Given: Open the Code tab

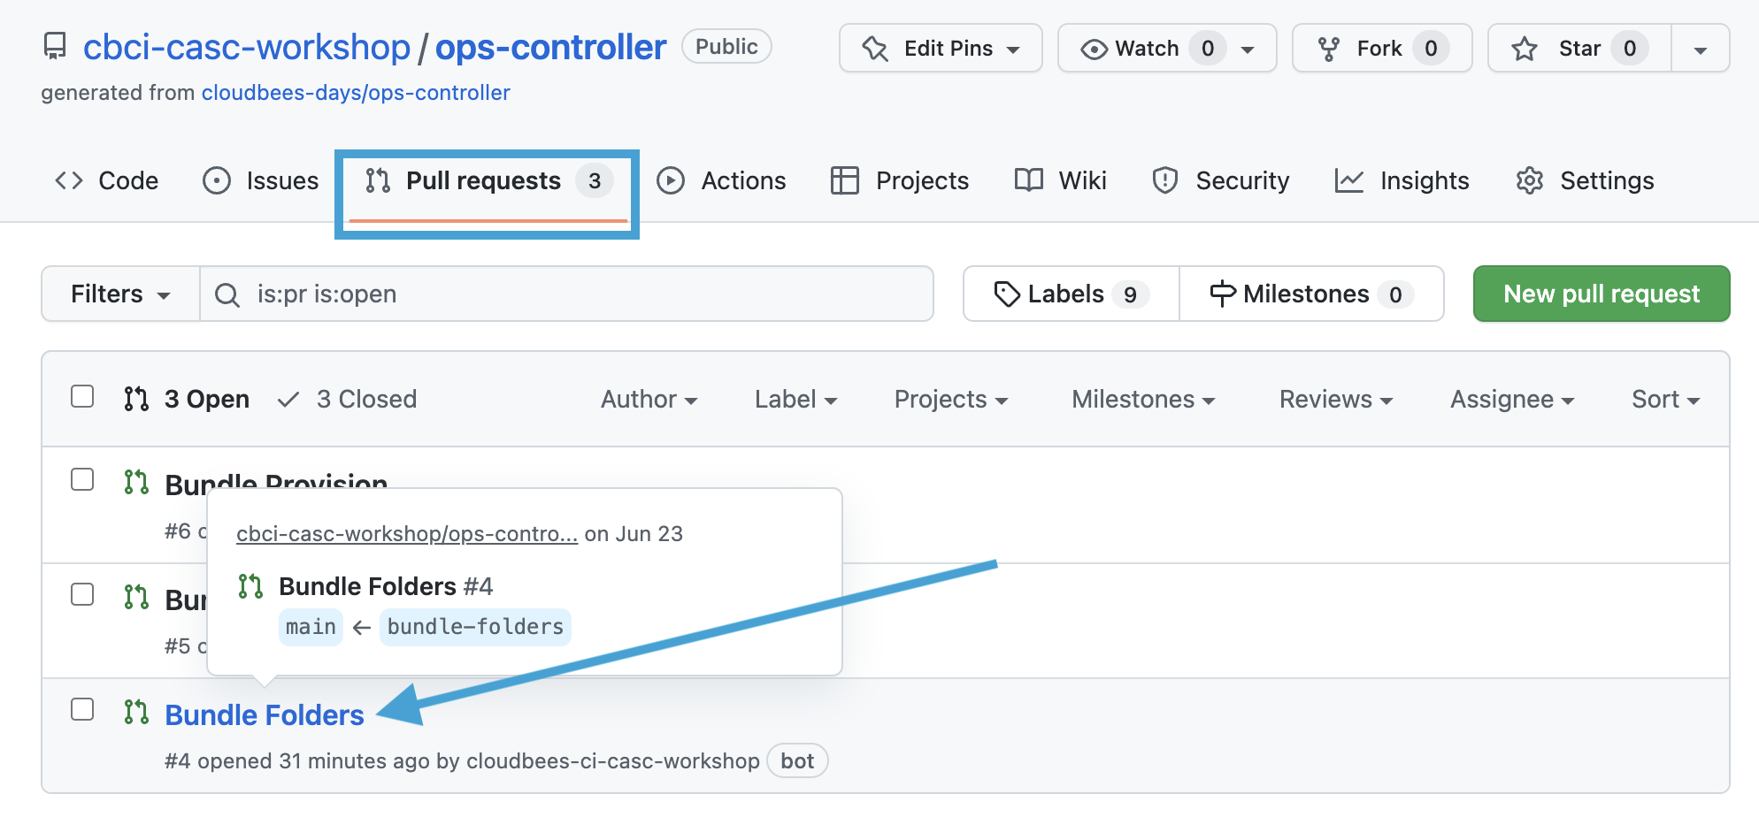Looking at the screenshot, I should pyautogui.click(x=107, y=180).
